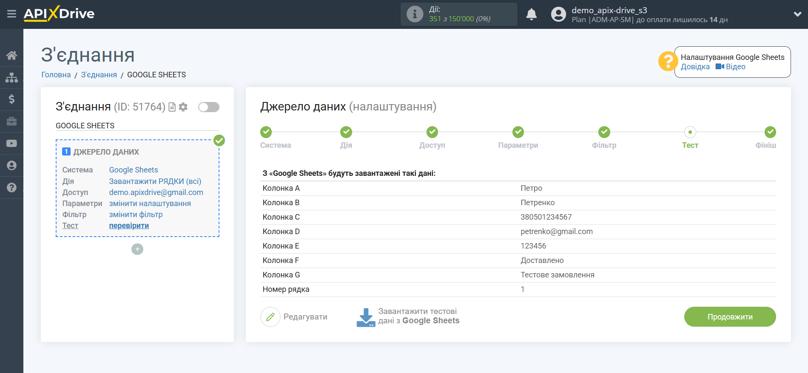Select the Фініш step
808x373 pixels.
(x=770, y=132)
